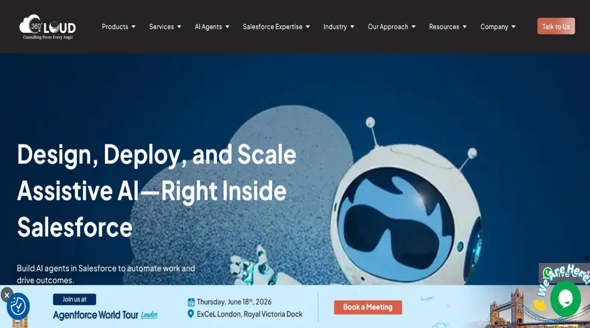Click the Build AI agents in Salesforce text
590x328 pixels.
point(106,274)
